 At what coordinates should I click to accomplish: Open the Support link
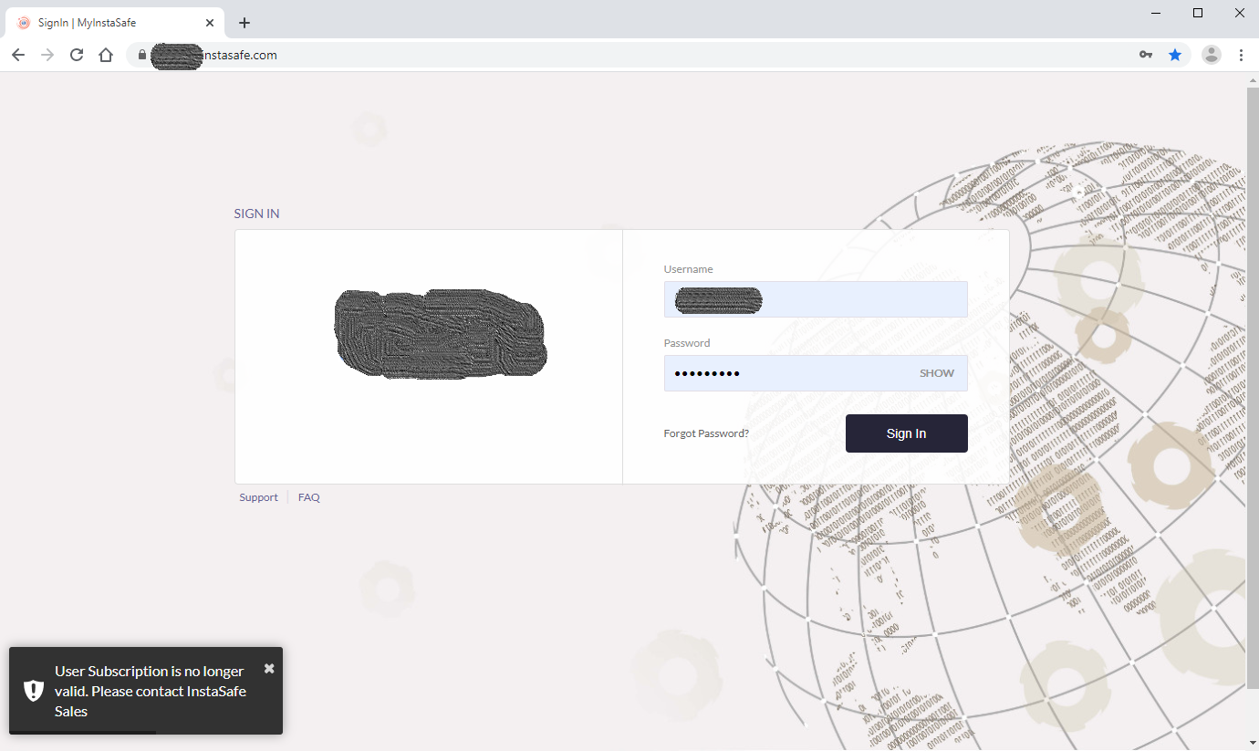coord(258,497)
